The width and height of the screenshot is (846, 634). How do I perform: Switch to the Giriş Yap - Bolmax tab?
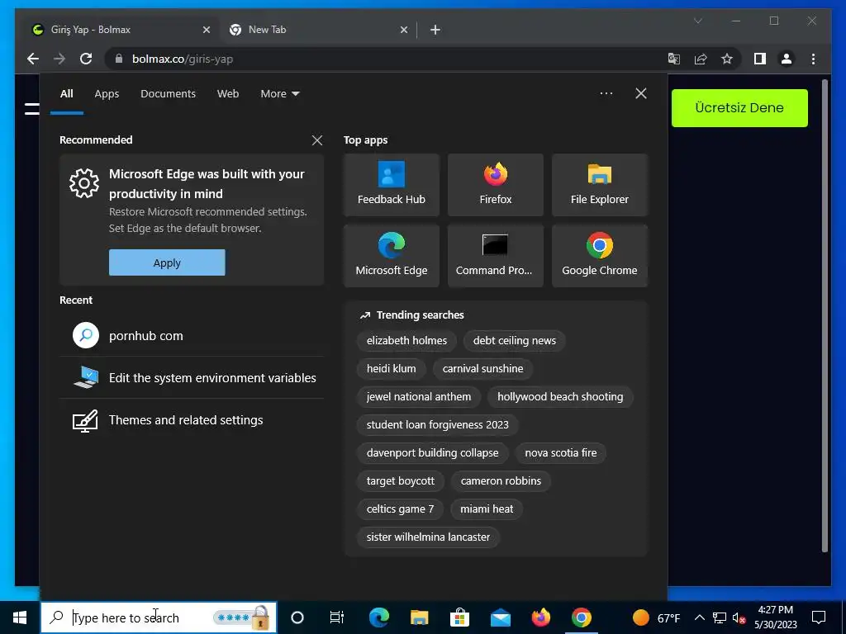121,30
